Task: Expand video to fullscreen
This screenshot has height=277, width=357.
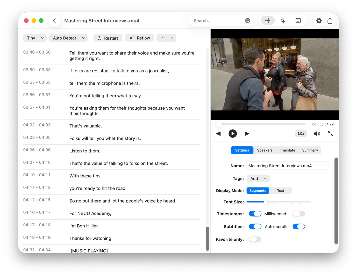Action: (x=331, y=134)
